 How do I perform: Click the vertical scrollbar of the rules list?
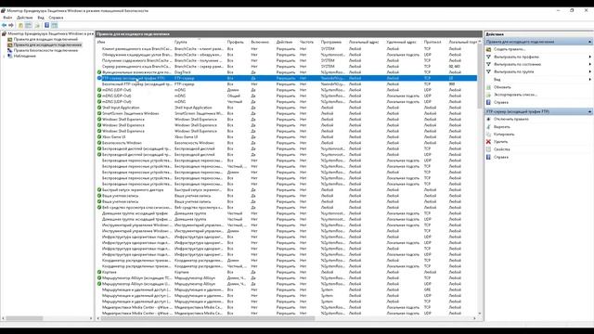(x=480, y=76)
